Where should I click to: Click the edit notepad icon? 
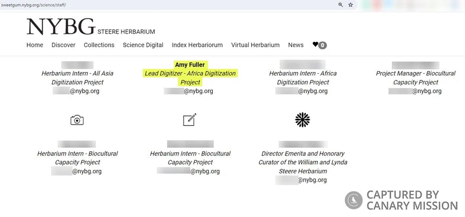coord(190,120)
